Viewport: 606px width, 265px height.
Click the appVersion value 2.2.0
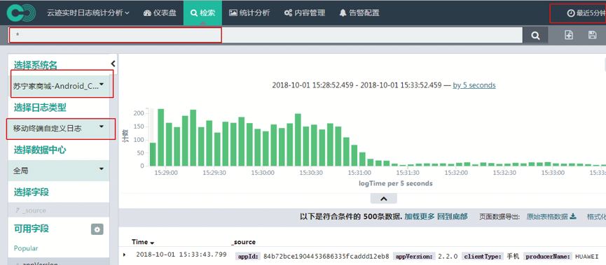point(448,257)
